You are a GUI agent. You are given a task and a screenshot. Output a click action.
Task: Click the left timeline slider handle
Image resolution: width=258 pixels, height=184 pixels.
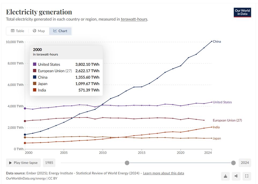coord(127,163)
